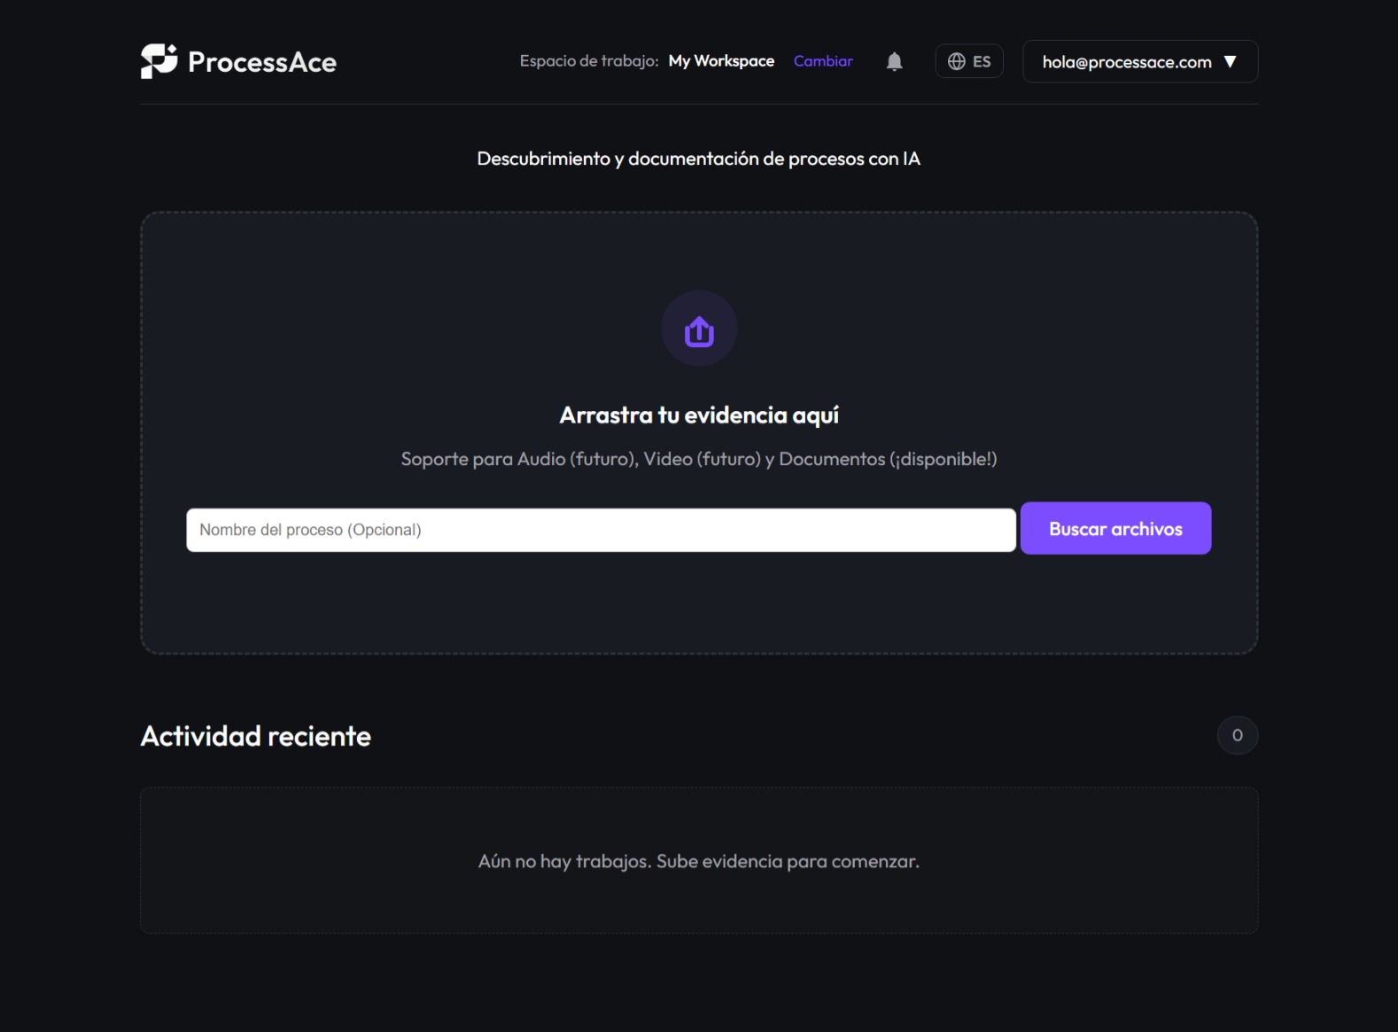This screenshot has height=1032, width=1398.
Task: Click the "Arrastra tu evidencia aquí" heading
Action: [x=699, y=415]
